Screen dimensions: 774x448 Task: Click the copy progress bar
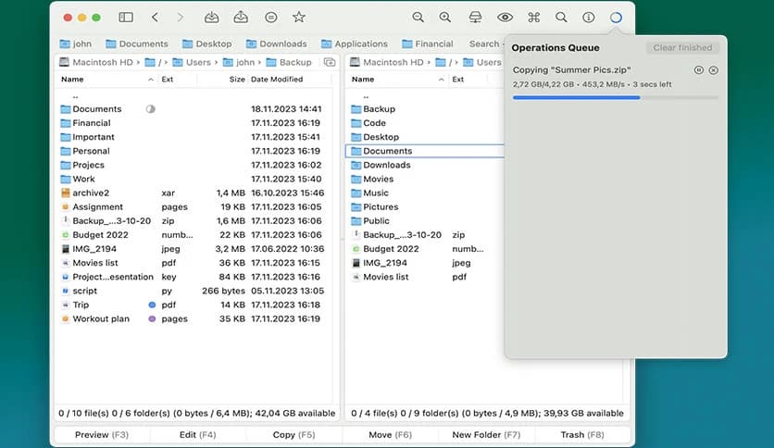(x=615, y=97)
